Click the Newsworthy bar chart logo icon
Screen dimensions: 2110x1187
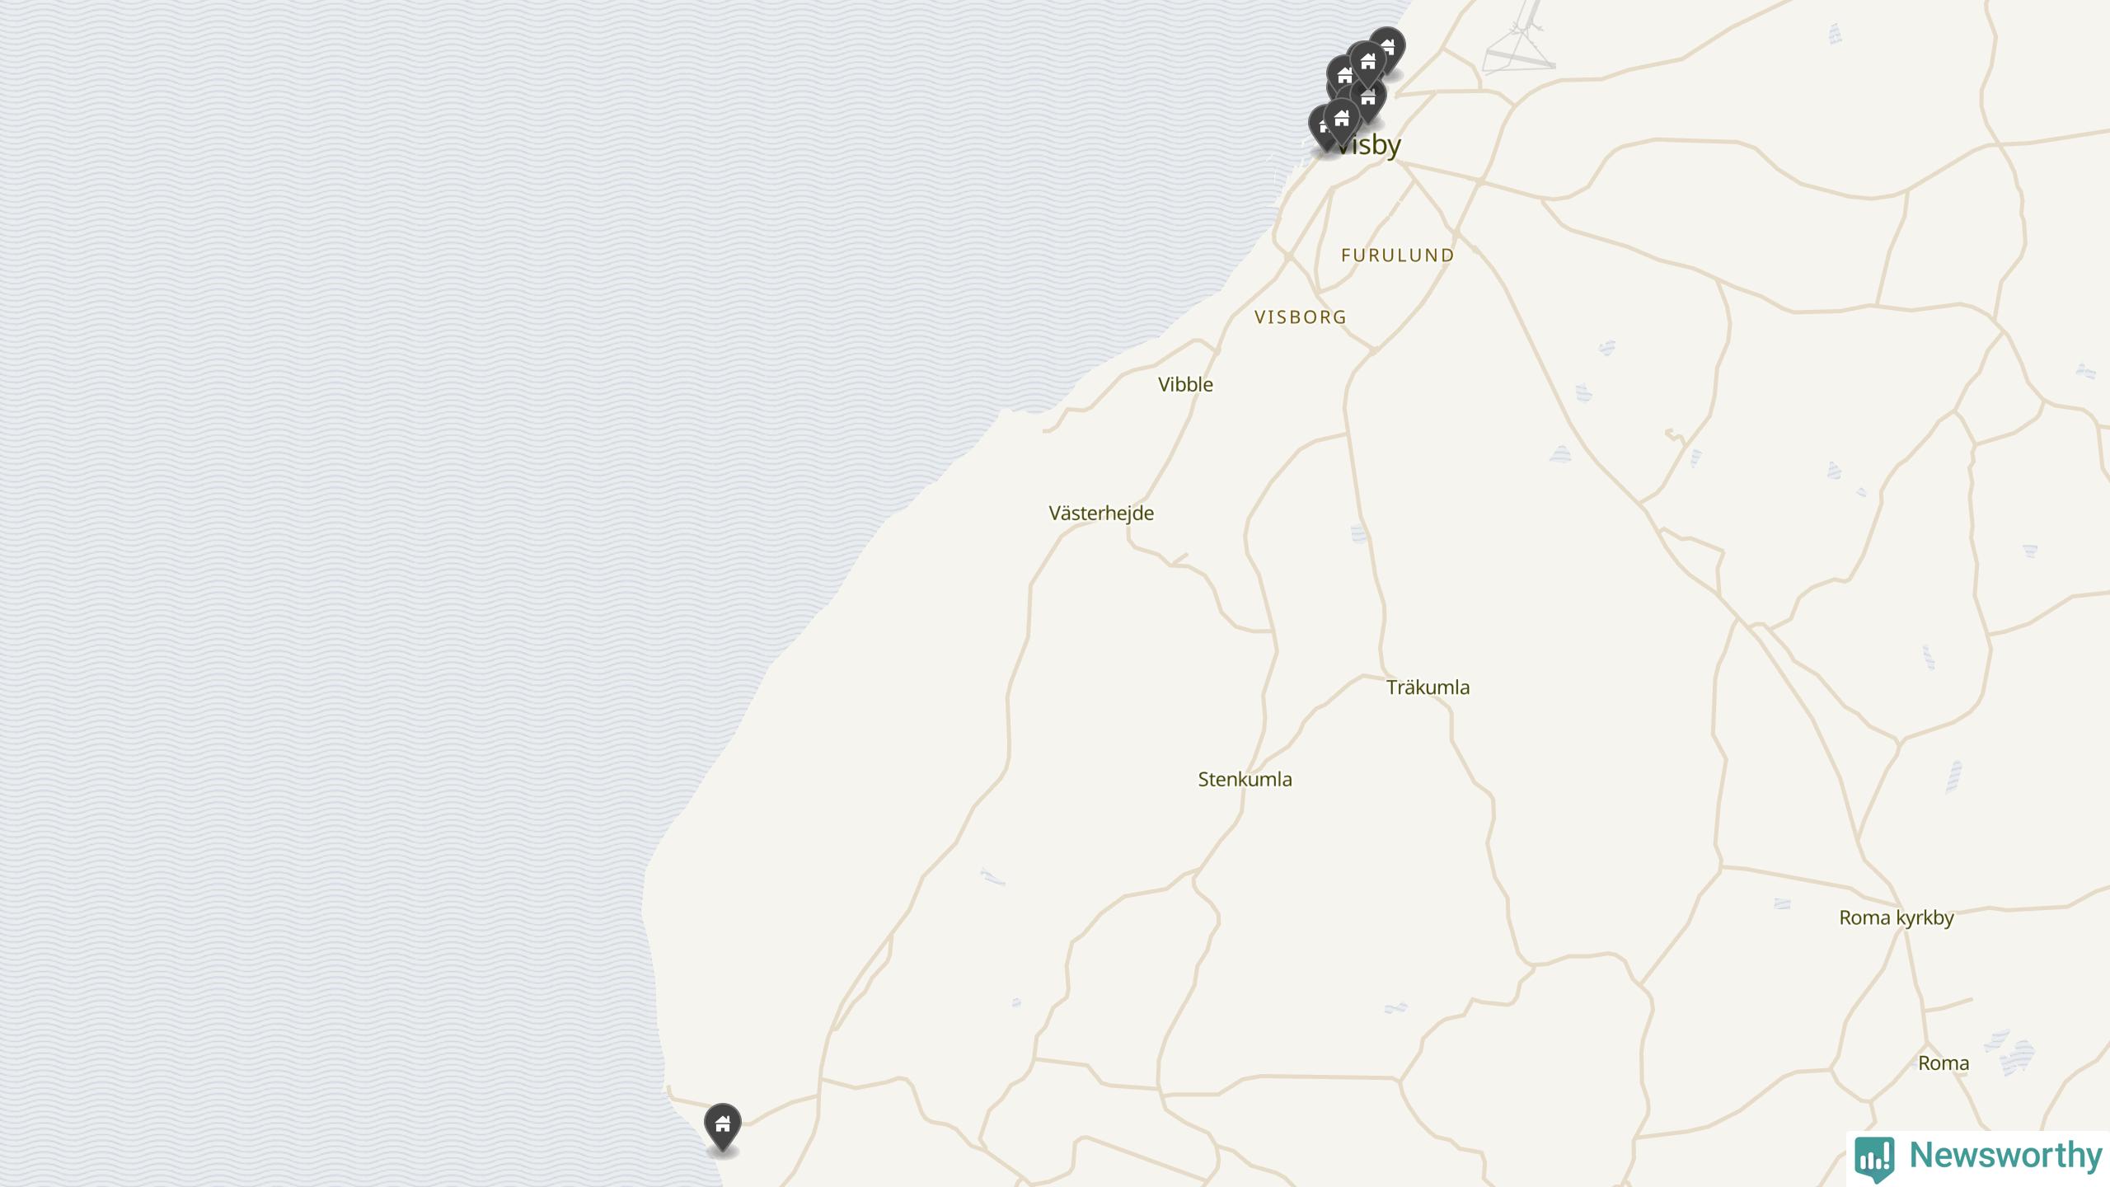pos(1874,1158)
